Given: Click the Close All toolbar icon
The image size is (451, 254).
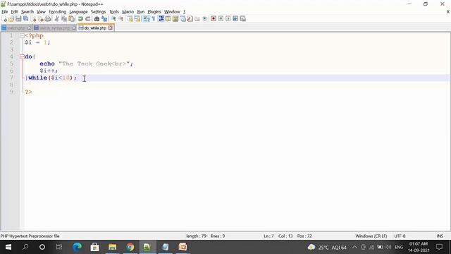Looking at the screenshot, I should [x=41, y=19].
